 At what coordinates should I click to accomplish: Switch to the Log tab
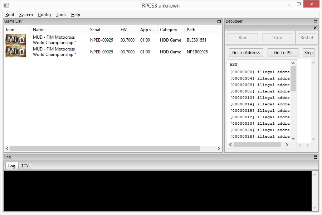tap(12, 166)
